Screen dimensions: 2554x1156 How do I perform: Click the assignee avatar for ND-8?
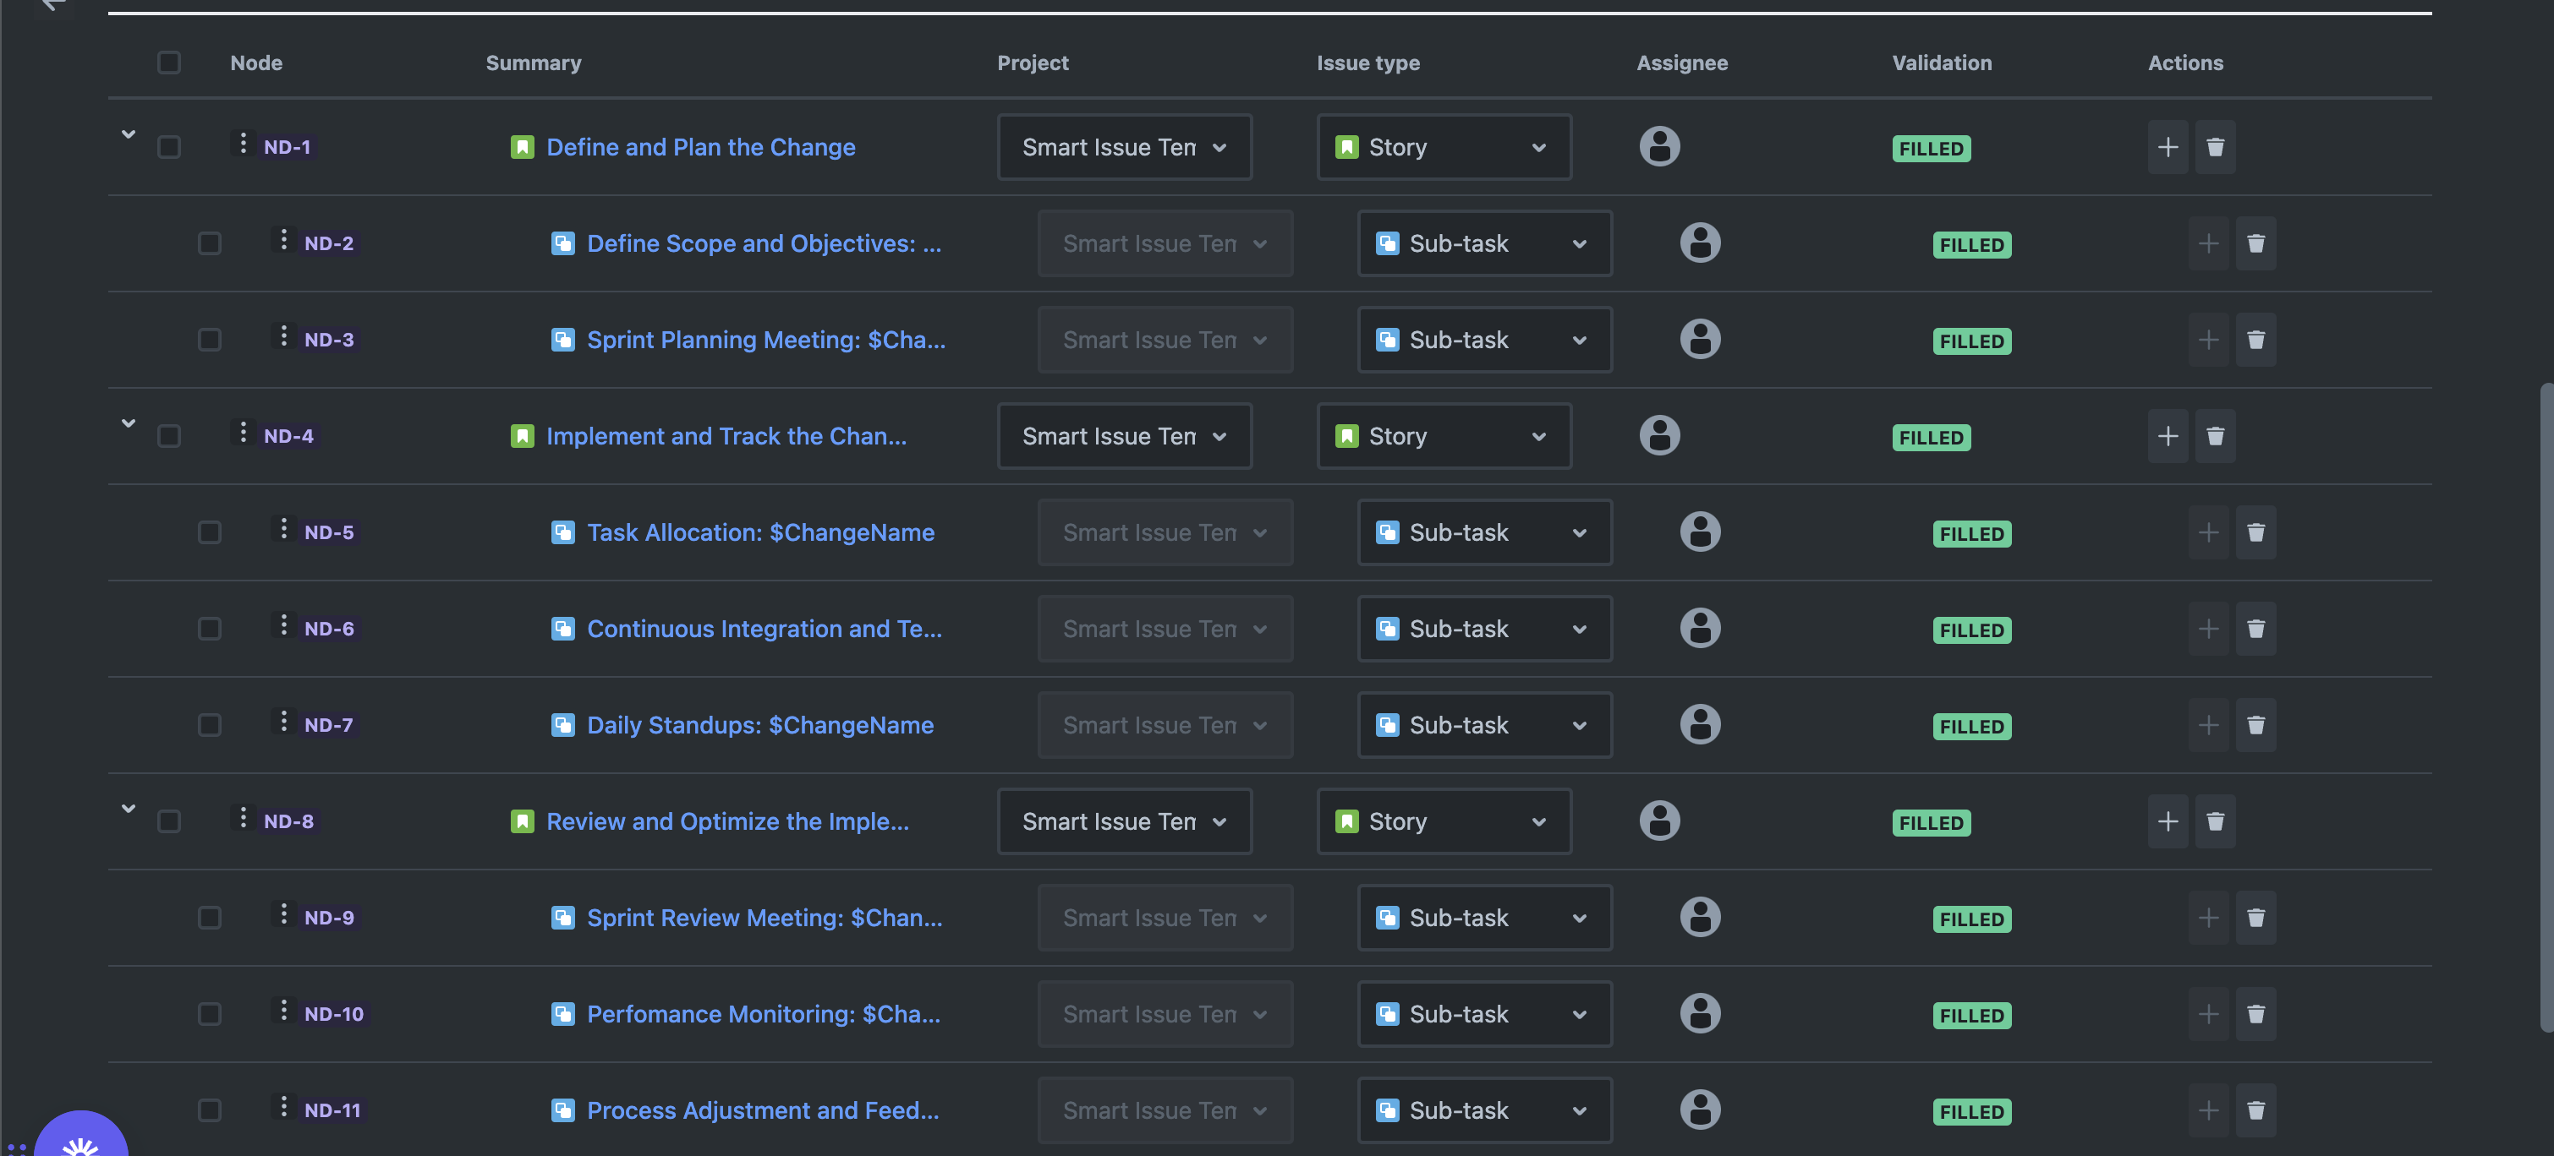pos(1658,821)
